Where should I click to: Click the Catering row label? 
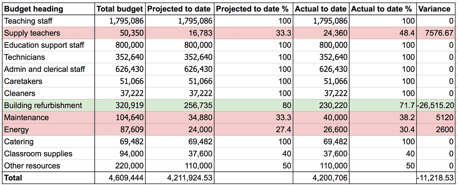pos(49,141)
